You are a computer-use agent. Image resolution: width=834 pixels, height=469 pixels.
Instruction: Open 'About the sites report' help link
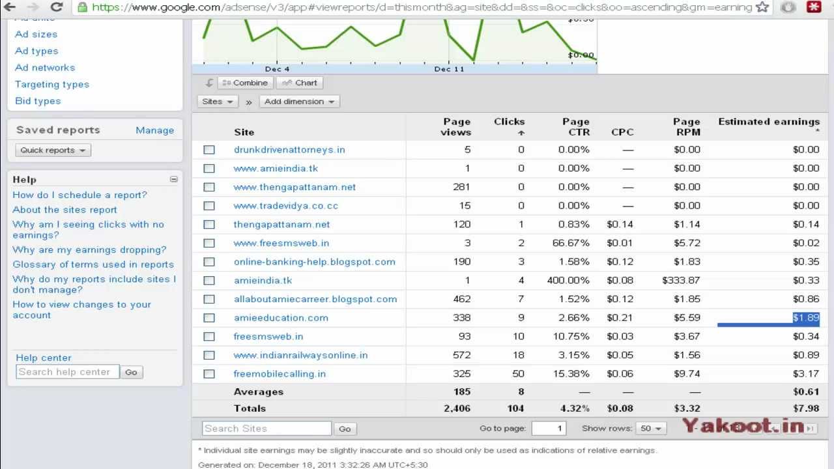(x=65, y=210)
